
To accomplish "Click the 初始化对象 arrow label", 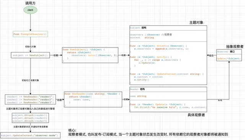I will pos(31,47).
